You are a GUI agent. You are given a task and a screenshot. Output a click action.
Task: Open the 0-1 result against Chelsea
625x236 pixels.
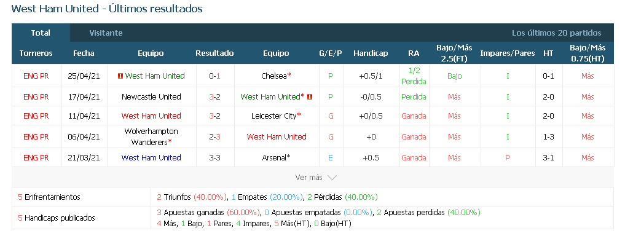click(x=215, y=76)
